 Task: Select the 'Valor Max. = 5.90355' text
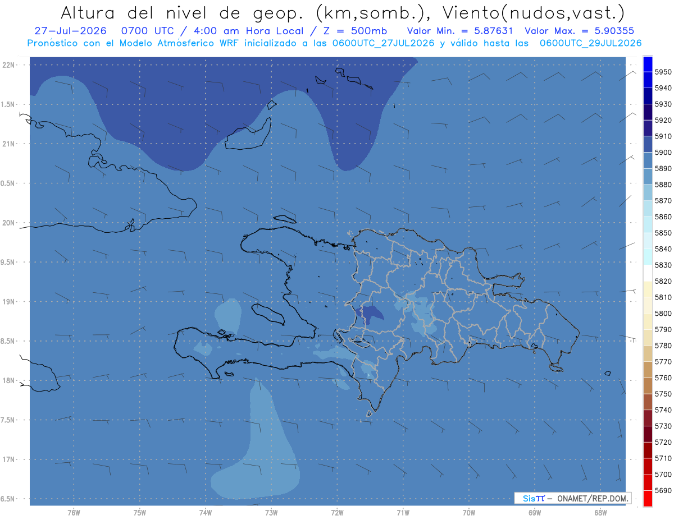(580, 30)
